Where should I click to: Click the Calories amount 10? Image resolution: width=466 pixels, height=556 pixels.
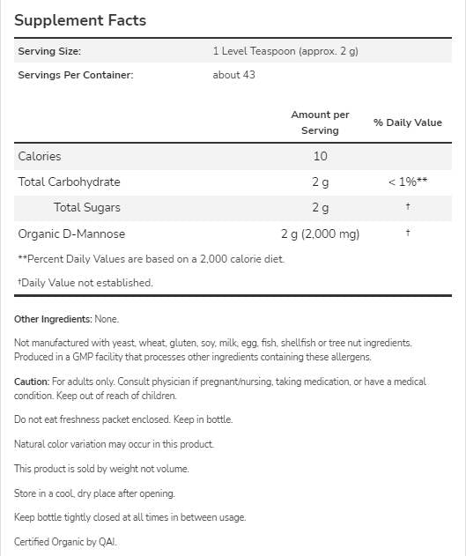(320, 156)
